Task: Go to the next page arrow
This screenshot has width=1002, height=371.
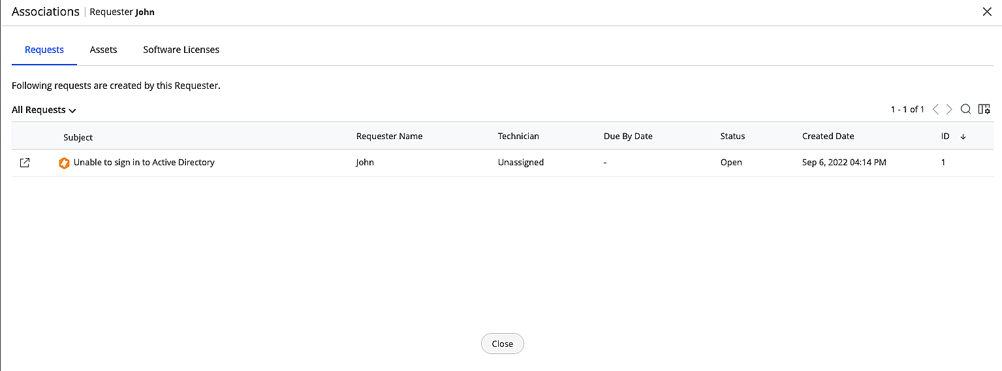Action: pos(949,109)
